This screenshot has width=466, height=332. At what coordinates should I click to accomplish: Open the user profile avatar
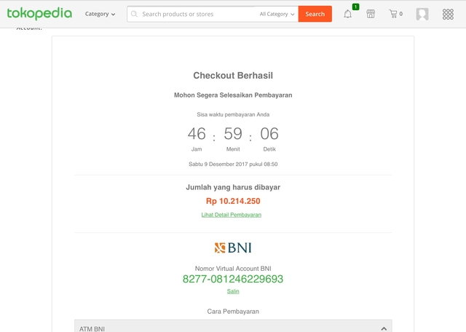click(422, 14)
